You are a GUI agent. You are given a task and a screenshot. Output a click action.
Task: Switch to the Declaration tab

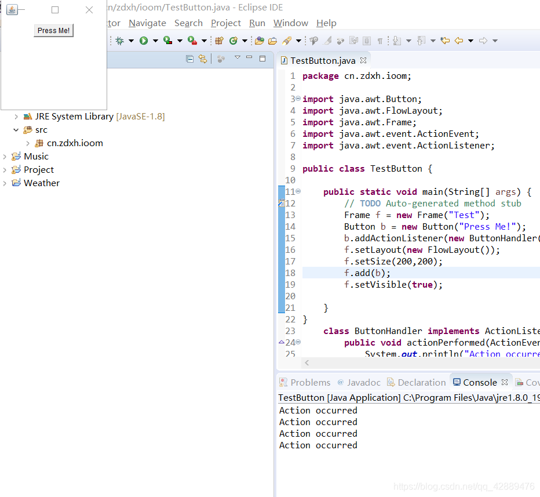tap(417, 382)
